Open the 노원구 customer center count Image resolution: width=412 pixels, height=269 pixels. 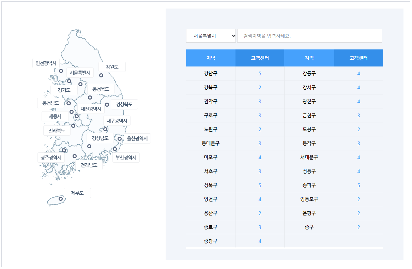tap(260, 129)
